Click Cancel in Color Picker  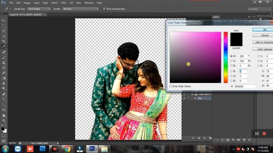coord(263,35)
